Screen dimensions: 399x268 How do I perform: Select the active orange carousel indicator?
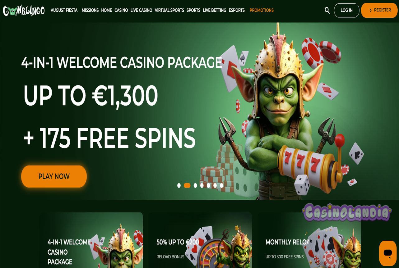pos(187,185)
